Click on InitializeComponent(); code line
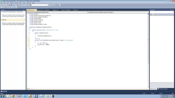This screenshot has height=98, width=175. [44, 36]
